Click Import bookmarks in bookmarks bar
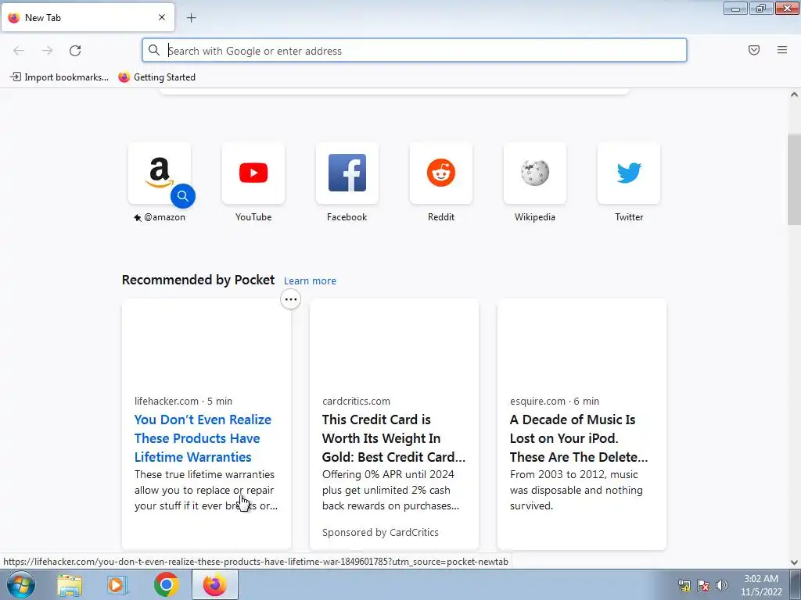 pyautogui.click(x=59, y=77)
